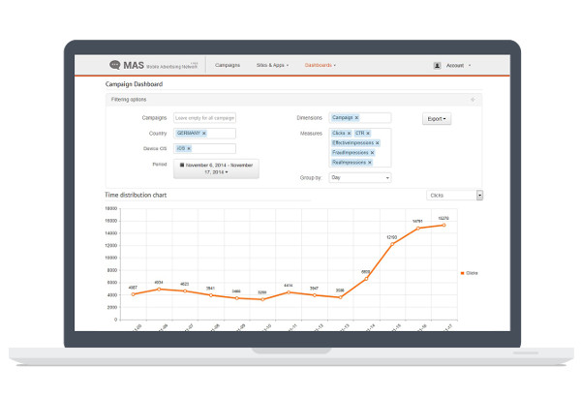Click the MAS speech bubble logo
The width and height of the screenshot is (581, 397).
(x=115, y=65)
